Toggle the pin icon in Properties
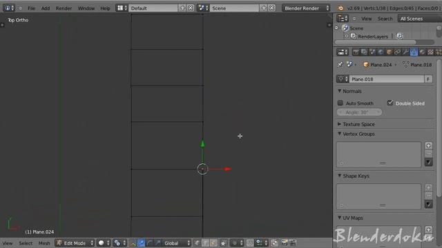 pos(340,65)
